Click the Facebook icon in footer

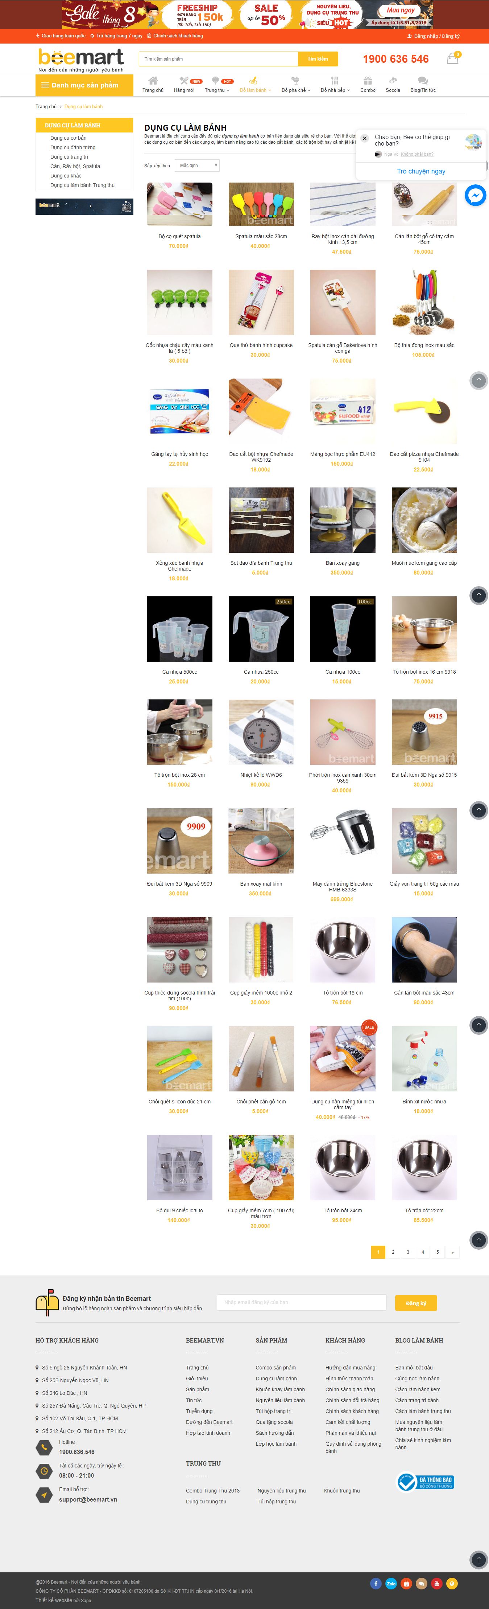pos(376,1583)
